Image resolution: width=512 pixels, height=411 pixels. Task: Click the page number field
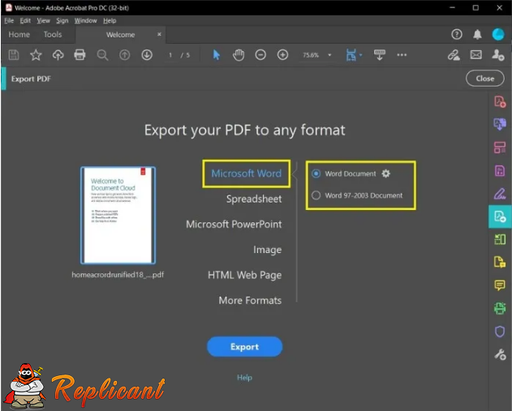170,55
